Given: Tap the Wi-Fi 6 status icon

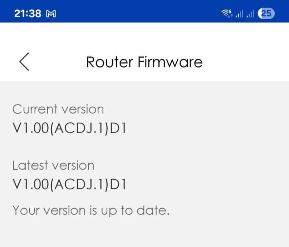Looking at the screenshot, I should pyautogui.click(x=227, y=14).
